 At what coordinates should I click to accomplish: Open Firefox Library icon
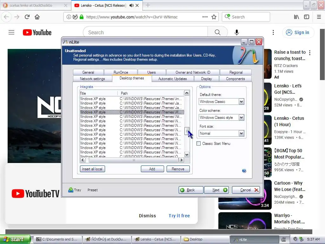tap(296, 17)
